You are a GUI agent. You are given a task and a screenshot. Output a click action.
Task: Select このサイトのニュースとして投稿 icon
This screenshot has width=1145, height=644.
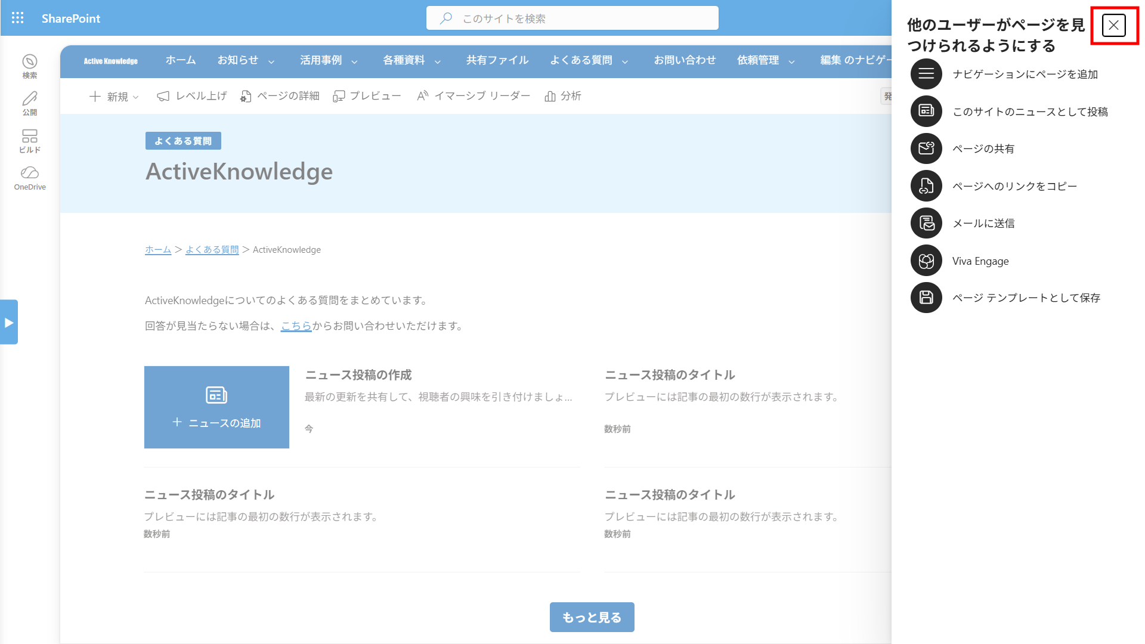(926, 111)
